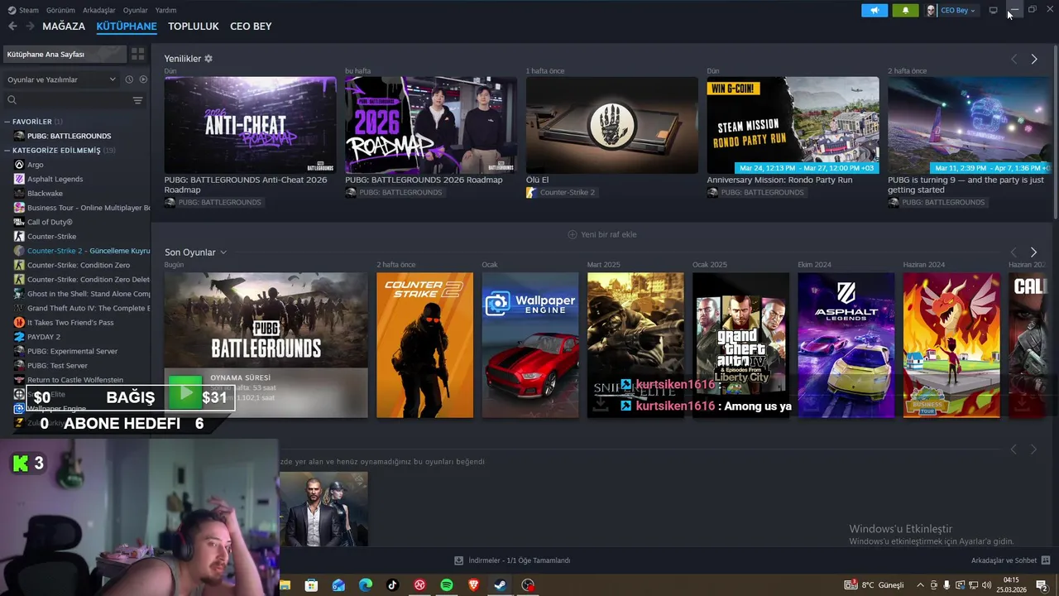Open Asphalt Legends cover tile
1059x596 pixels.
point(846,345)
